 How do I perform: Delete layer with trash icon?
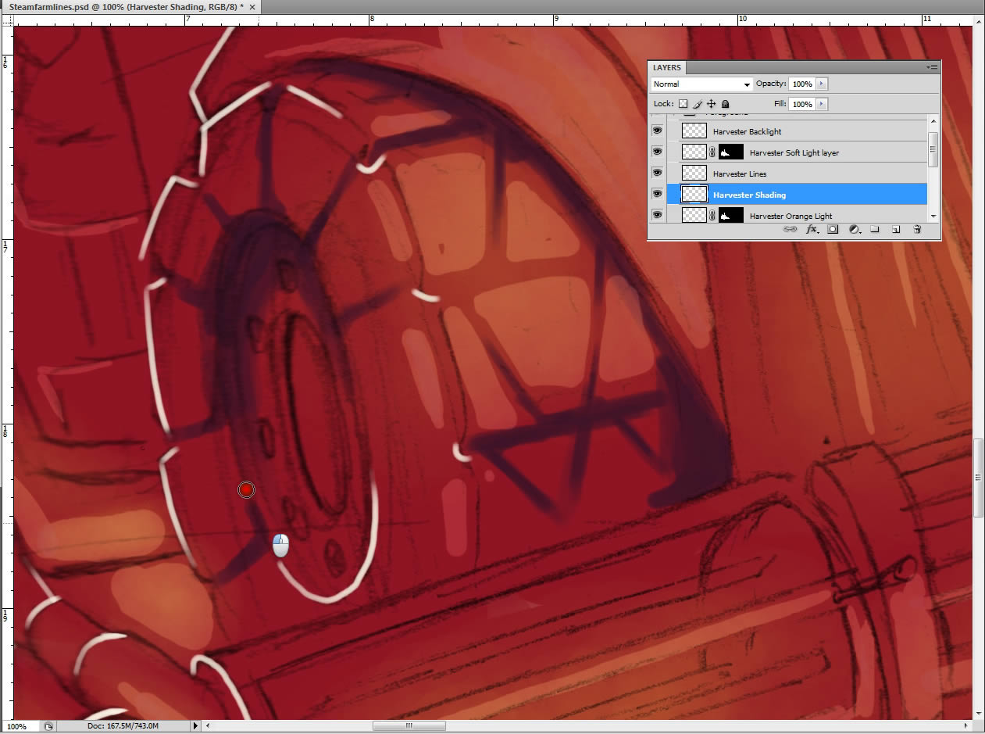[918, 230]
